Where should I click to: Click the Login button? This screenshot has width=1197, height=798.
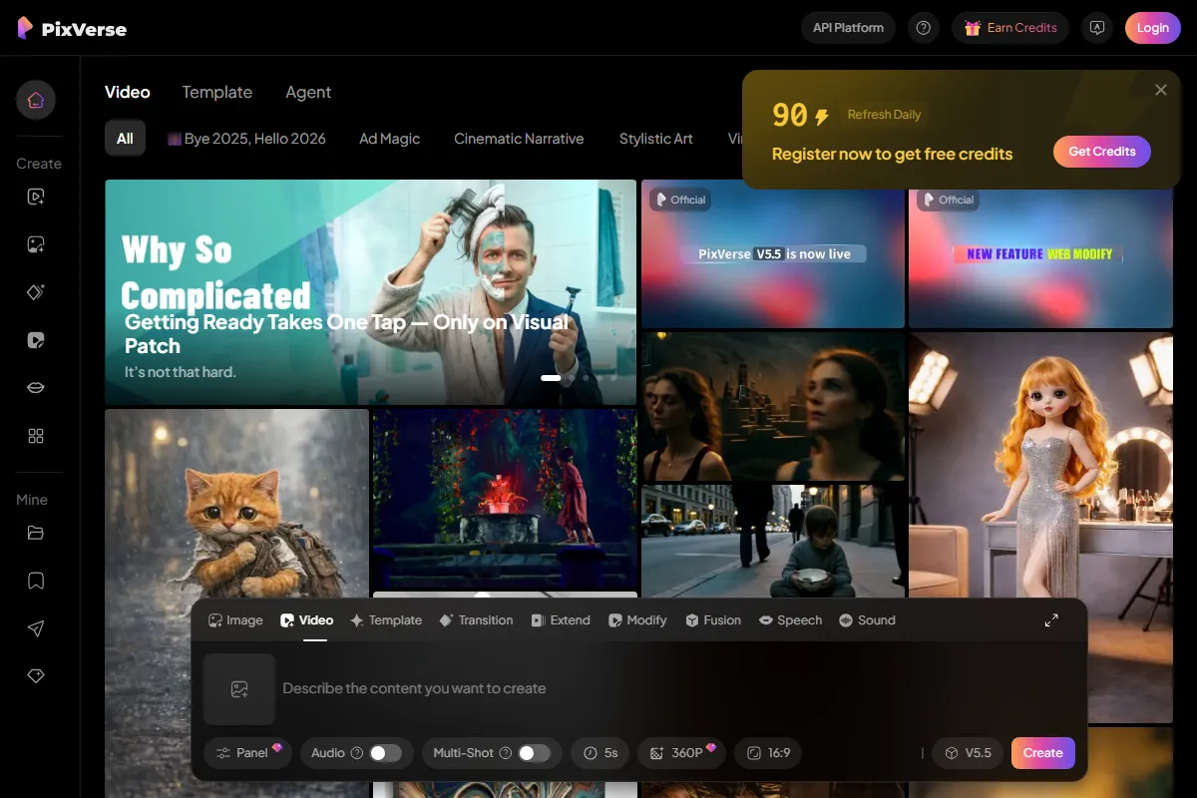1152,28
